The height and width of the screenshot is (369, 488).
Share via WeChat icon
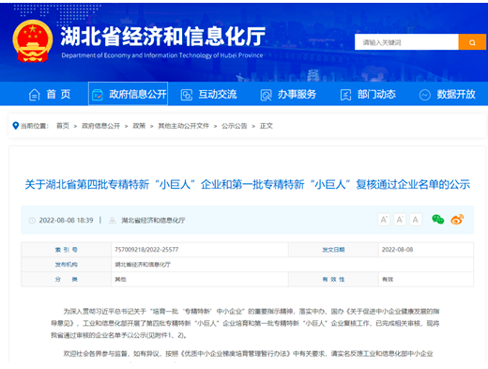[437, 219]
